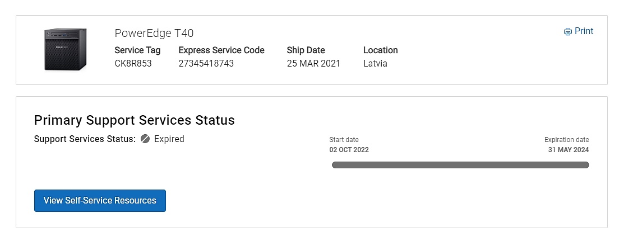Click the service tag value CK8R853

click(x=133, y=63)
